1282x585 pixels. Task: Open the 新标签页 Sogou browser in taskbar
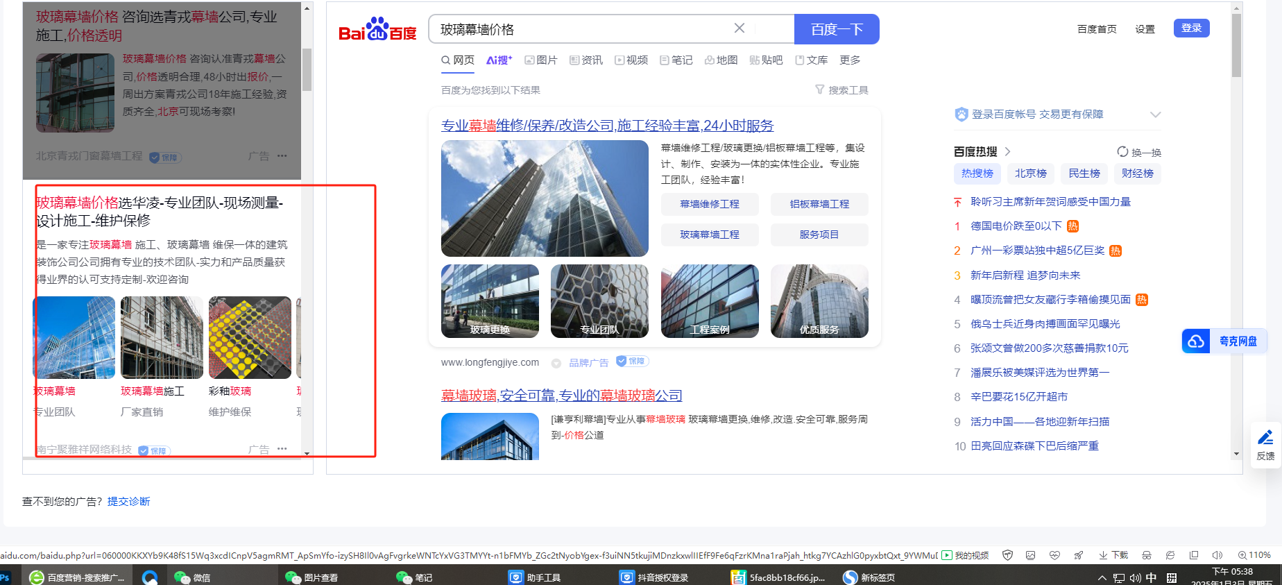(x=869, y=577)
